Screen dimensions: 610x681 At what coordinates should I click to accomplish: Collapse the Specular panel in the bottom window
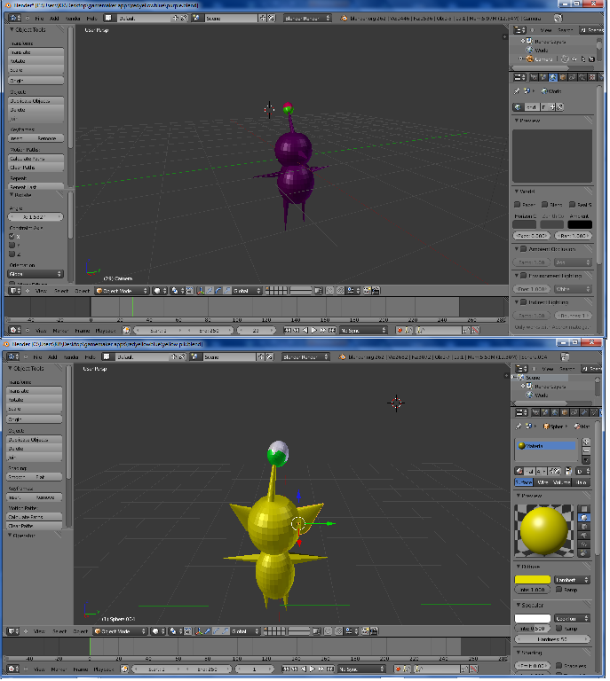pos(518,605)
